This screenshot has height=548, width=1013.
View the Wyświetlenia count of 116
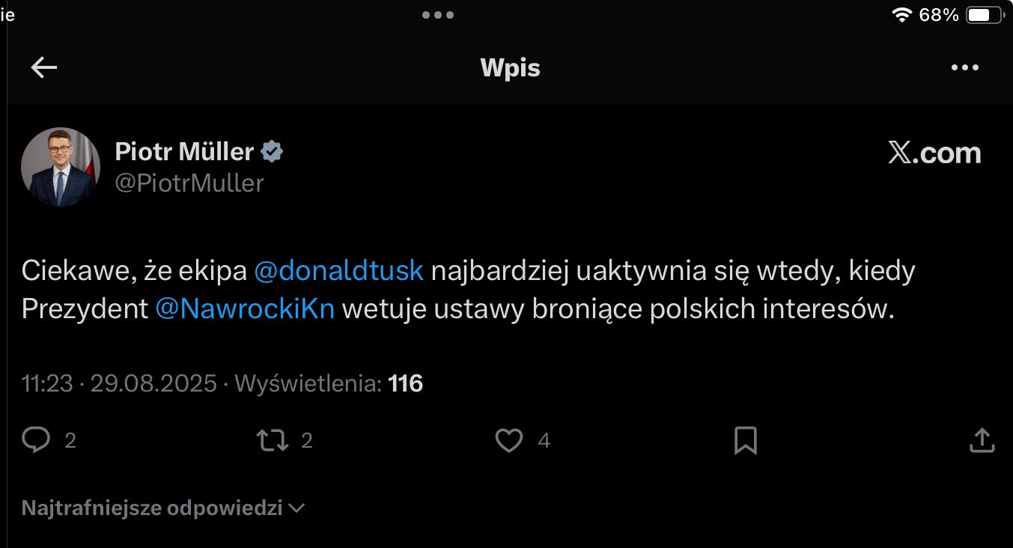[406, 384]
